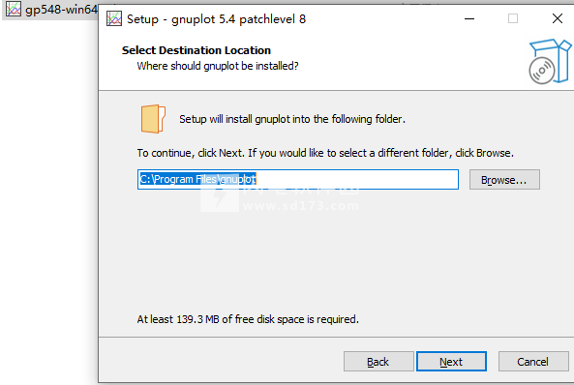Click the grayed-out maximize button

513,18
